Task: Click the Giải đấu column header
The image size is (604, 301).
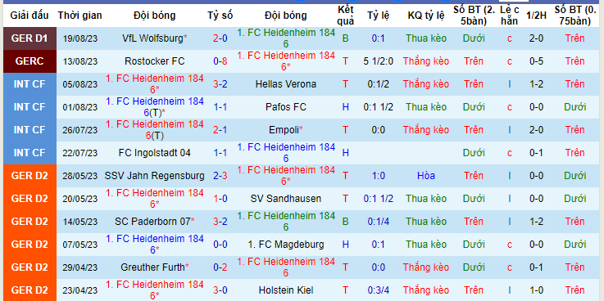Action: coord(30,16)
